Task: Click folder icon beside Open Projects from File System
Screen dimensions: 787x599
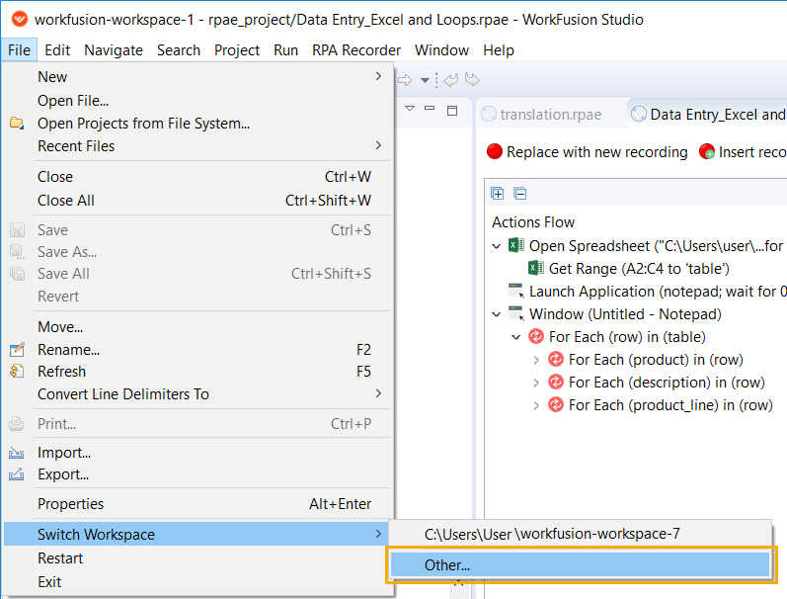Action: click(17, 123)
